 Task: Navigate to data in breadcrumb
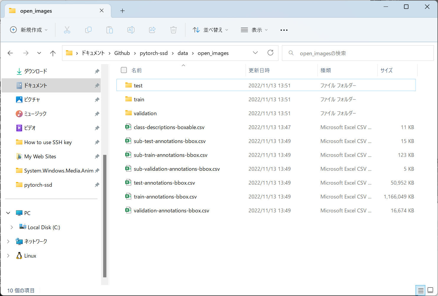[x=183, y=53]
